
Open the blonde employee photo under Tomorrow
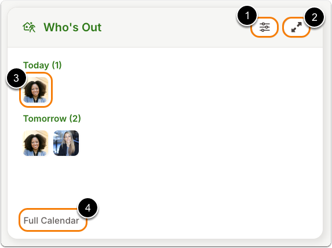pyautogui.click(x=66, y=143)
